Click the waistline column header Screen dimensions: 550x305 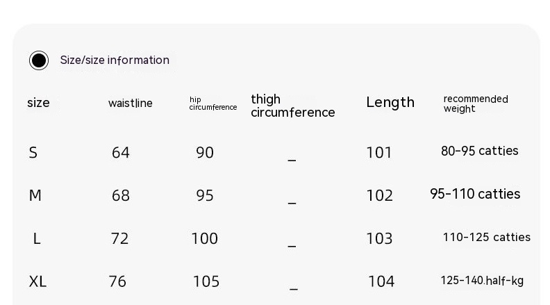[131, 104]
